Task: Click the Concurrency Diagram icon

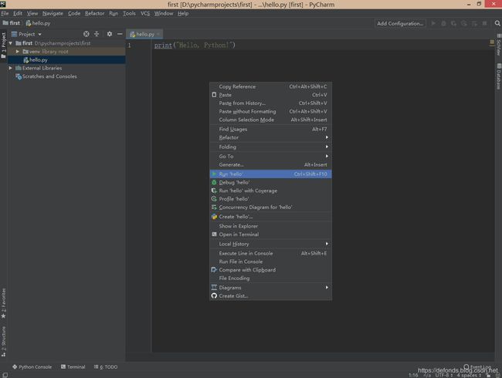Action: 214,208
